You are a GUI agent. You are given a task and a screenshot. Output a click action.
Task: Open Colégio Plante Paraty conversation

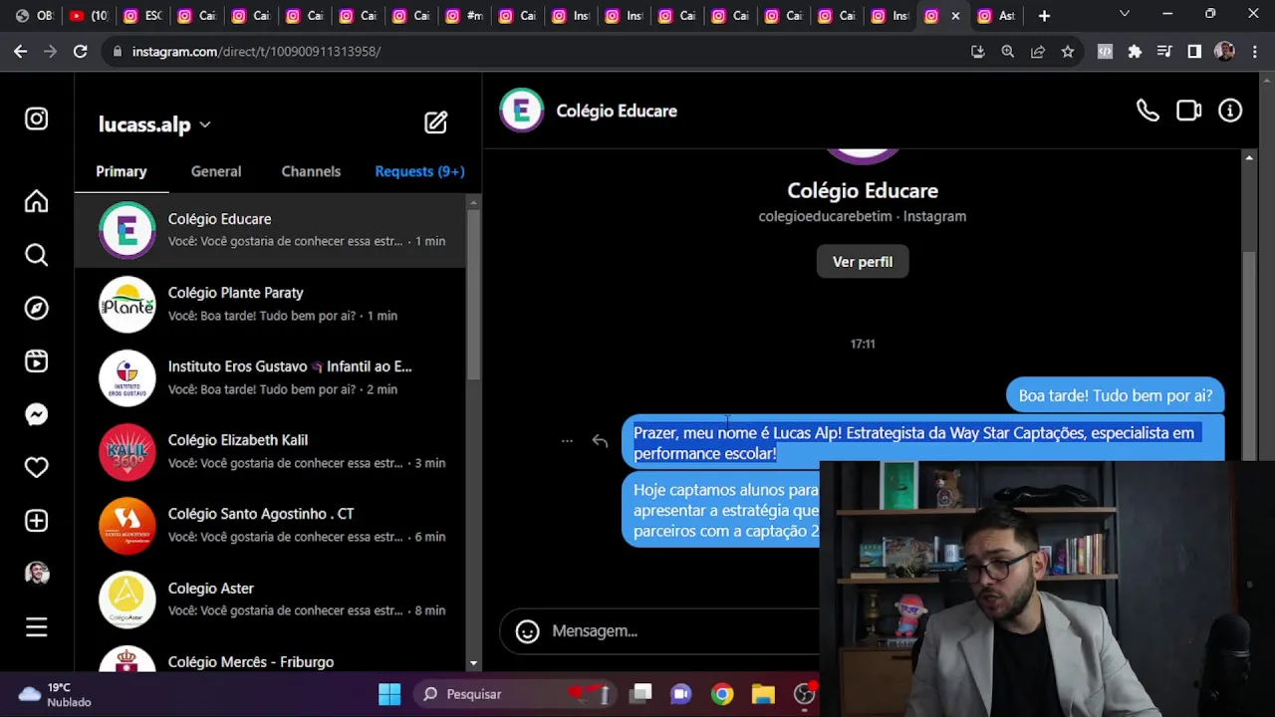pyautogui.click(x=270, y=304)
